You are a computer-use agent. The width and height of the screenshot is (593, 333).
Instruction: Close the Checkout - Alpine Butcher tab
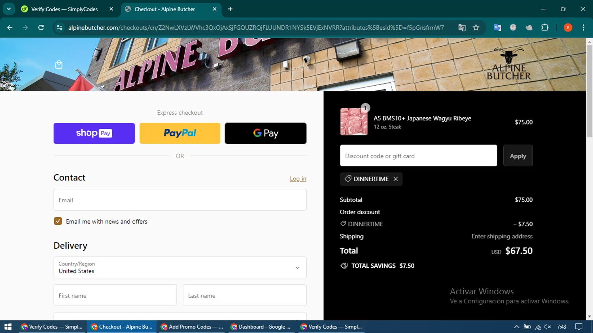[215, 9]
